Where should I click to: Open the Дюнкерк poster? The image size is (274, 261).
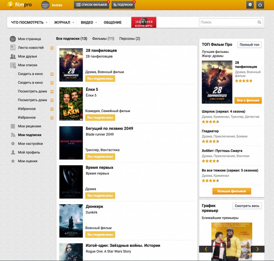pos(71,221)
